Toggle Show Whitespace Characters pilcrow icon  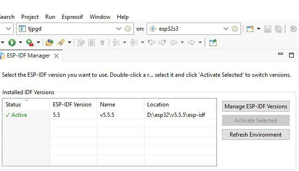click(x=102, y=43)
